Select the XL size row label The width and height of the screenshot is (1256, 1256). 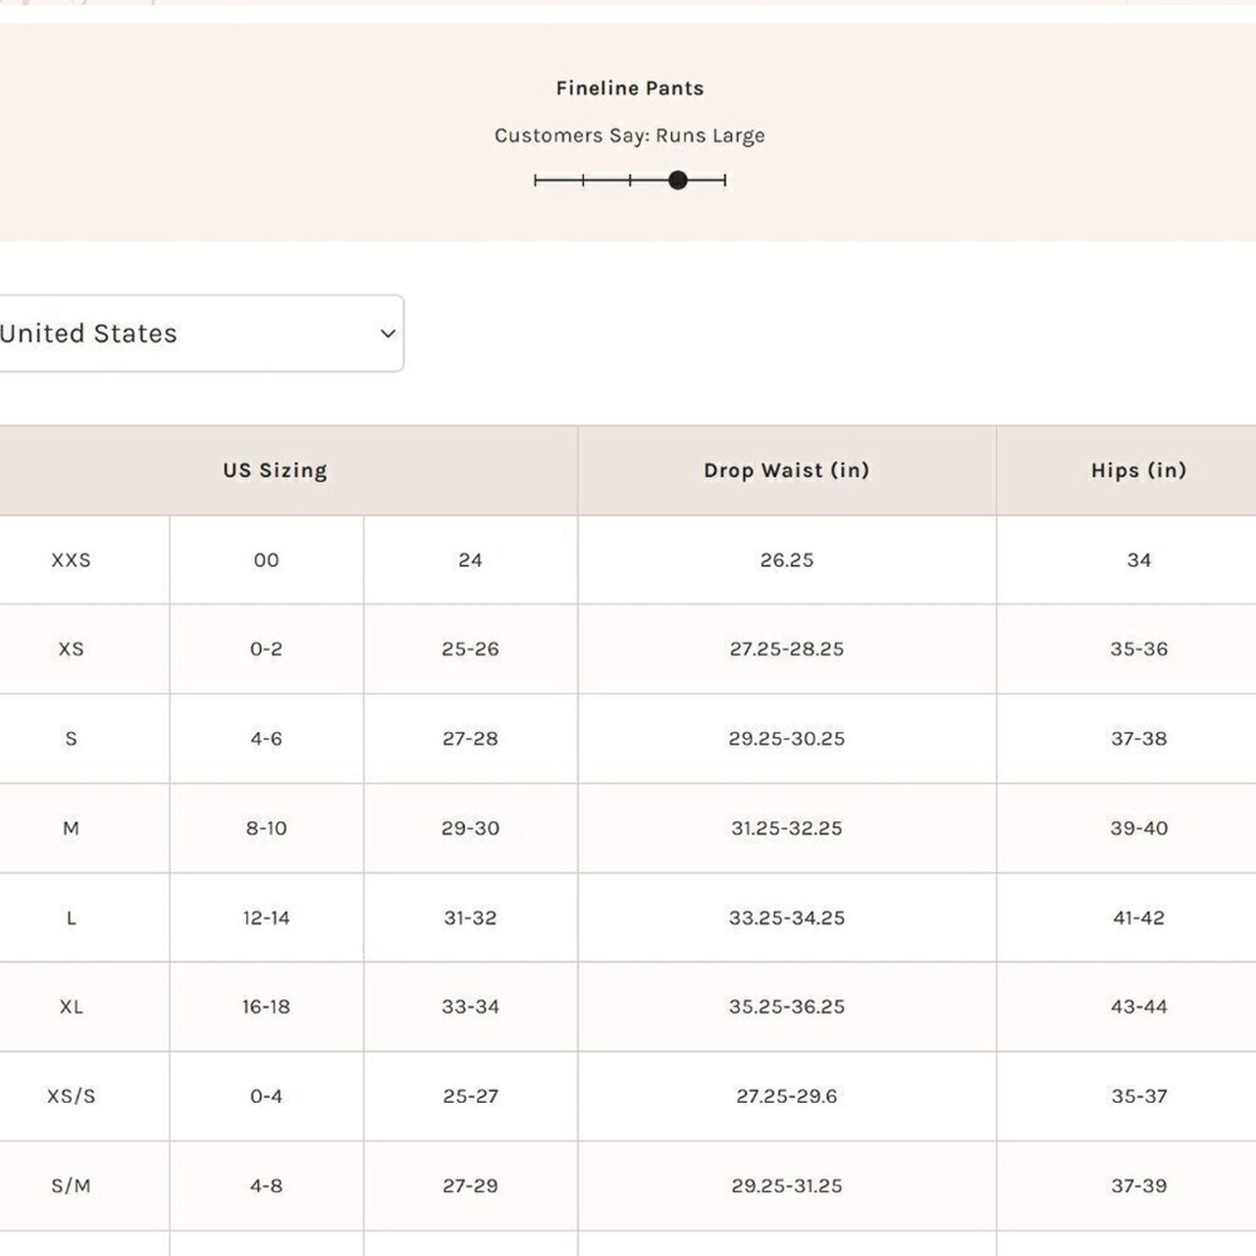click(x=71, y=1007)
